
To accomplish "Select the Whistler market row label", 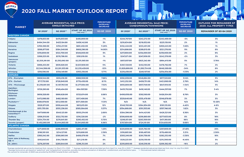I will coord(12,68).
